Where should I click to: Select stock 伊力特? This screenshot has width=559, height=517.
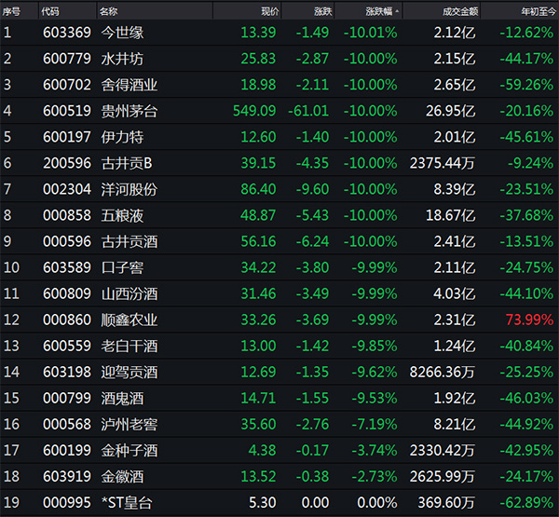click(x=122, y=137)
